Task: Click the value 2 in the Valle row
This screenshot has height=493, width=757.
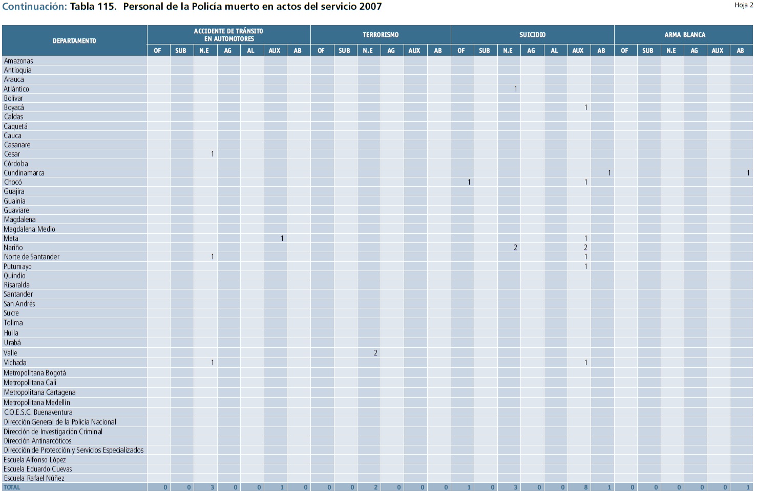Action: (x=375, y=353)
